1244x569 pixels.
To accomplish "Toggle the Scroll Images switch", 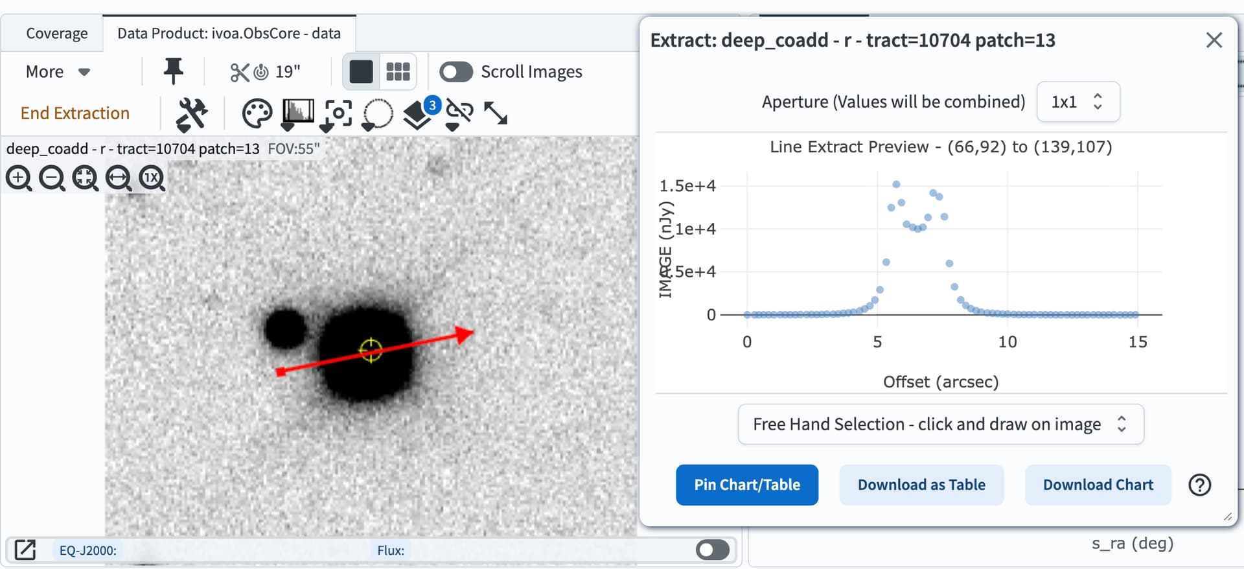I will (456, 71).
